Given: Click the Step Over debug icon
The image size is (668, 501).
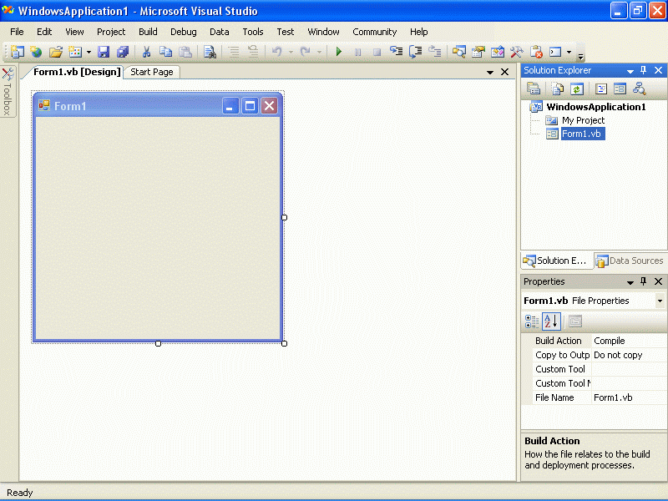Looking at the screenshot, I should pyautogui.click(x=415, y=52).
